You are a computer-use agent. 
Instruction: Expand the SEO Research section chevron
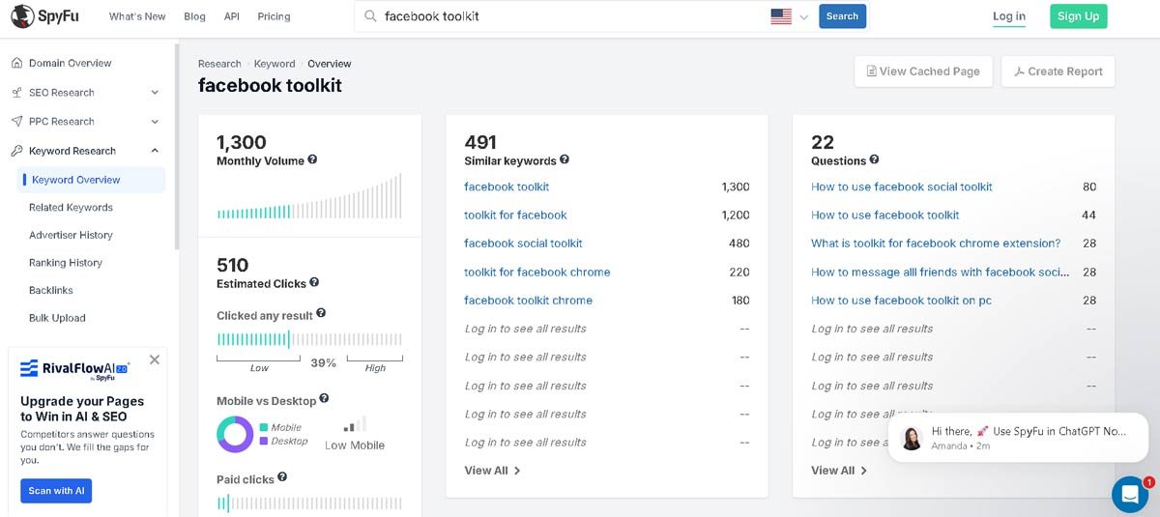pos(155,93)
